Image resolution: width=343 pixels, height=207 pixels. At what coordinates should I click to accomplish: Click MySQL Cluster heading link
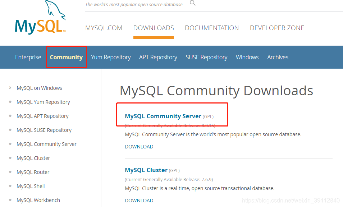146,170
